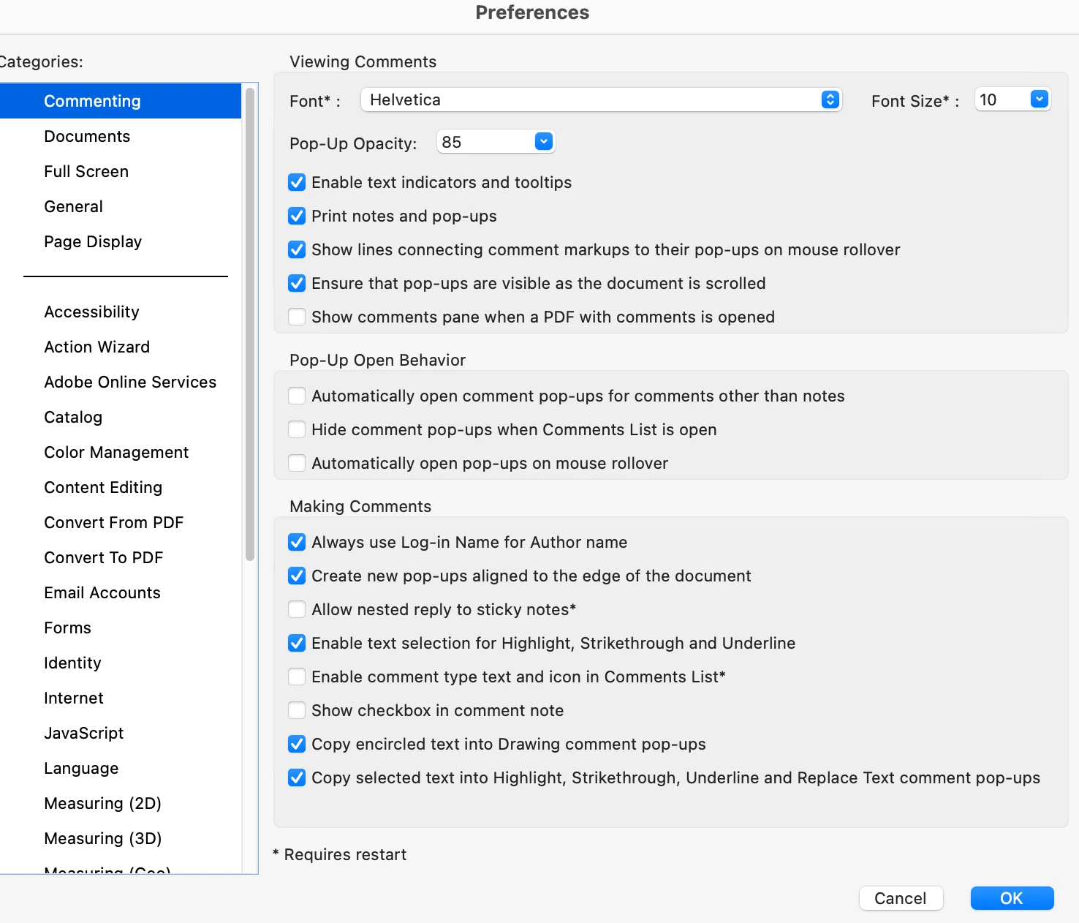Uncheck Copy encircled text into Drawing pop-ups

(x=297, y=744)
